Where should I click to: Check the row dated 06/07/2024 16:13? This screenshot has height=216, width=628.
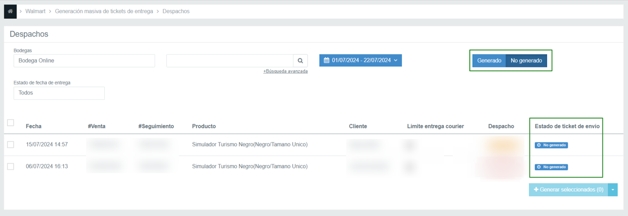(x=11, y=167)
